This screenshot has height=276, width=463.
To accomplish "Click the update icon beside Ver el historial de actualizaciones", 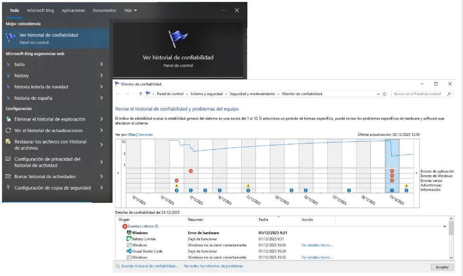I will tap(8, 131).
